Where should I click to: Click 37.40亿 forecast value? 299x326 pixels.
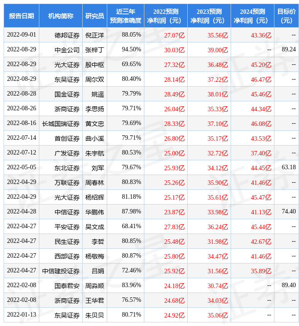261,153
